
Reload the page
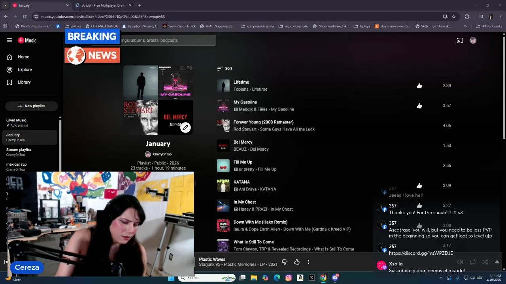[x=25, y=17]
